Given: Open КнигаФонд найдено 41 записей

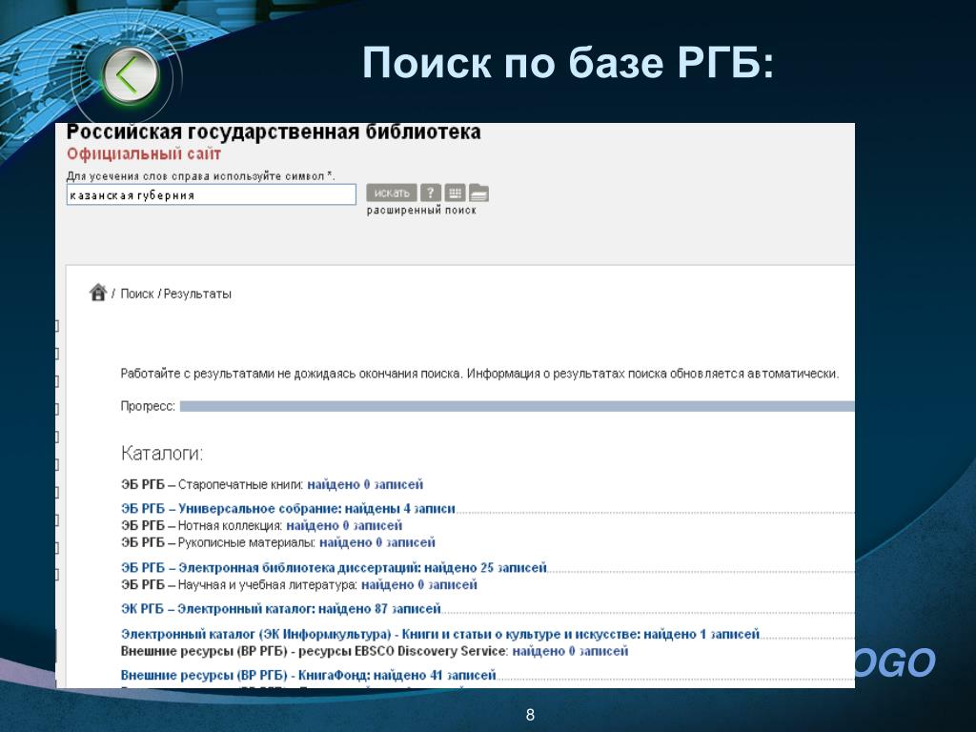Looking at the screenshot, I should tap(308, 676).
